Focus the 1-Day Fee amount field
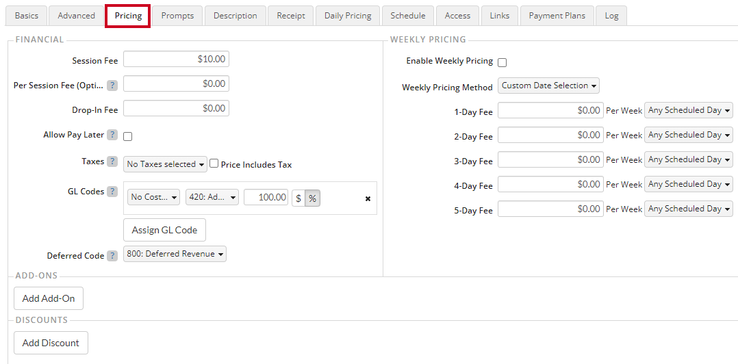This screenshot has height=364, width=738. (550, 111)
